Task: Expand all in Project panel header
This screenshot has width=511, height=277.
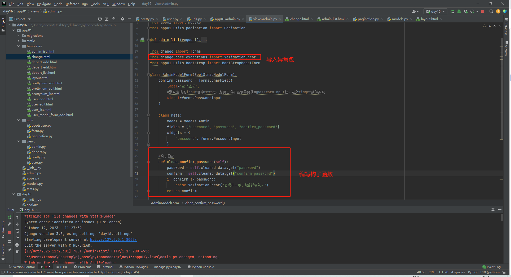Action: (107, 19)
